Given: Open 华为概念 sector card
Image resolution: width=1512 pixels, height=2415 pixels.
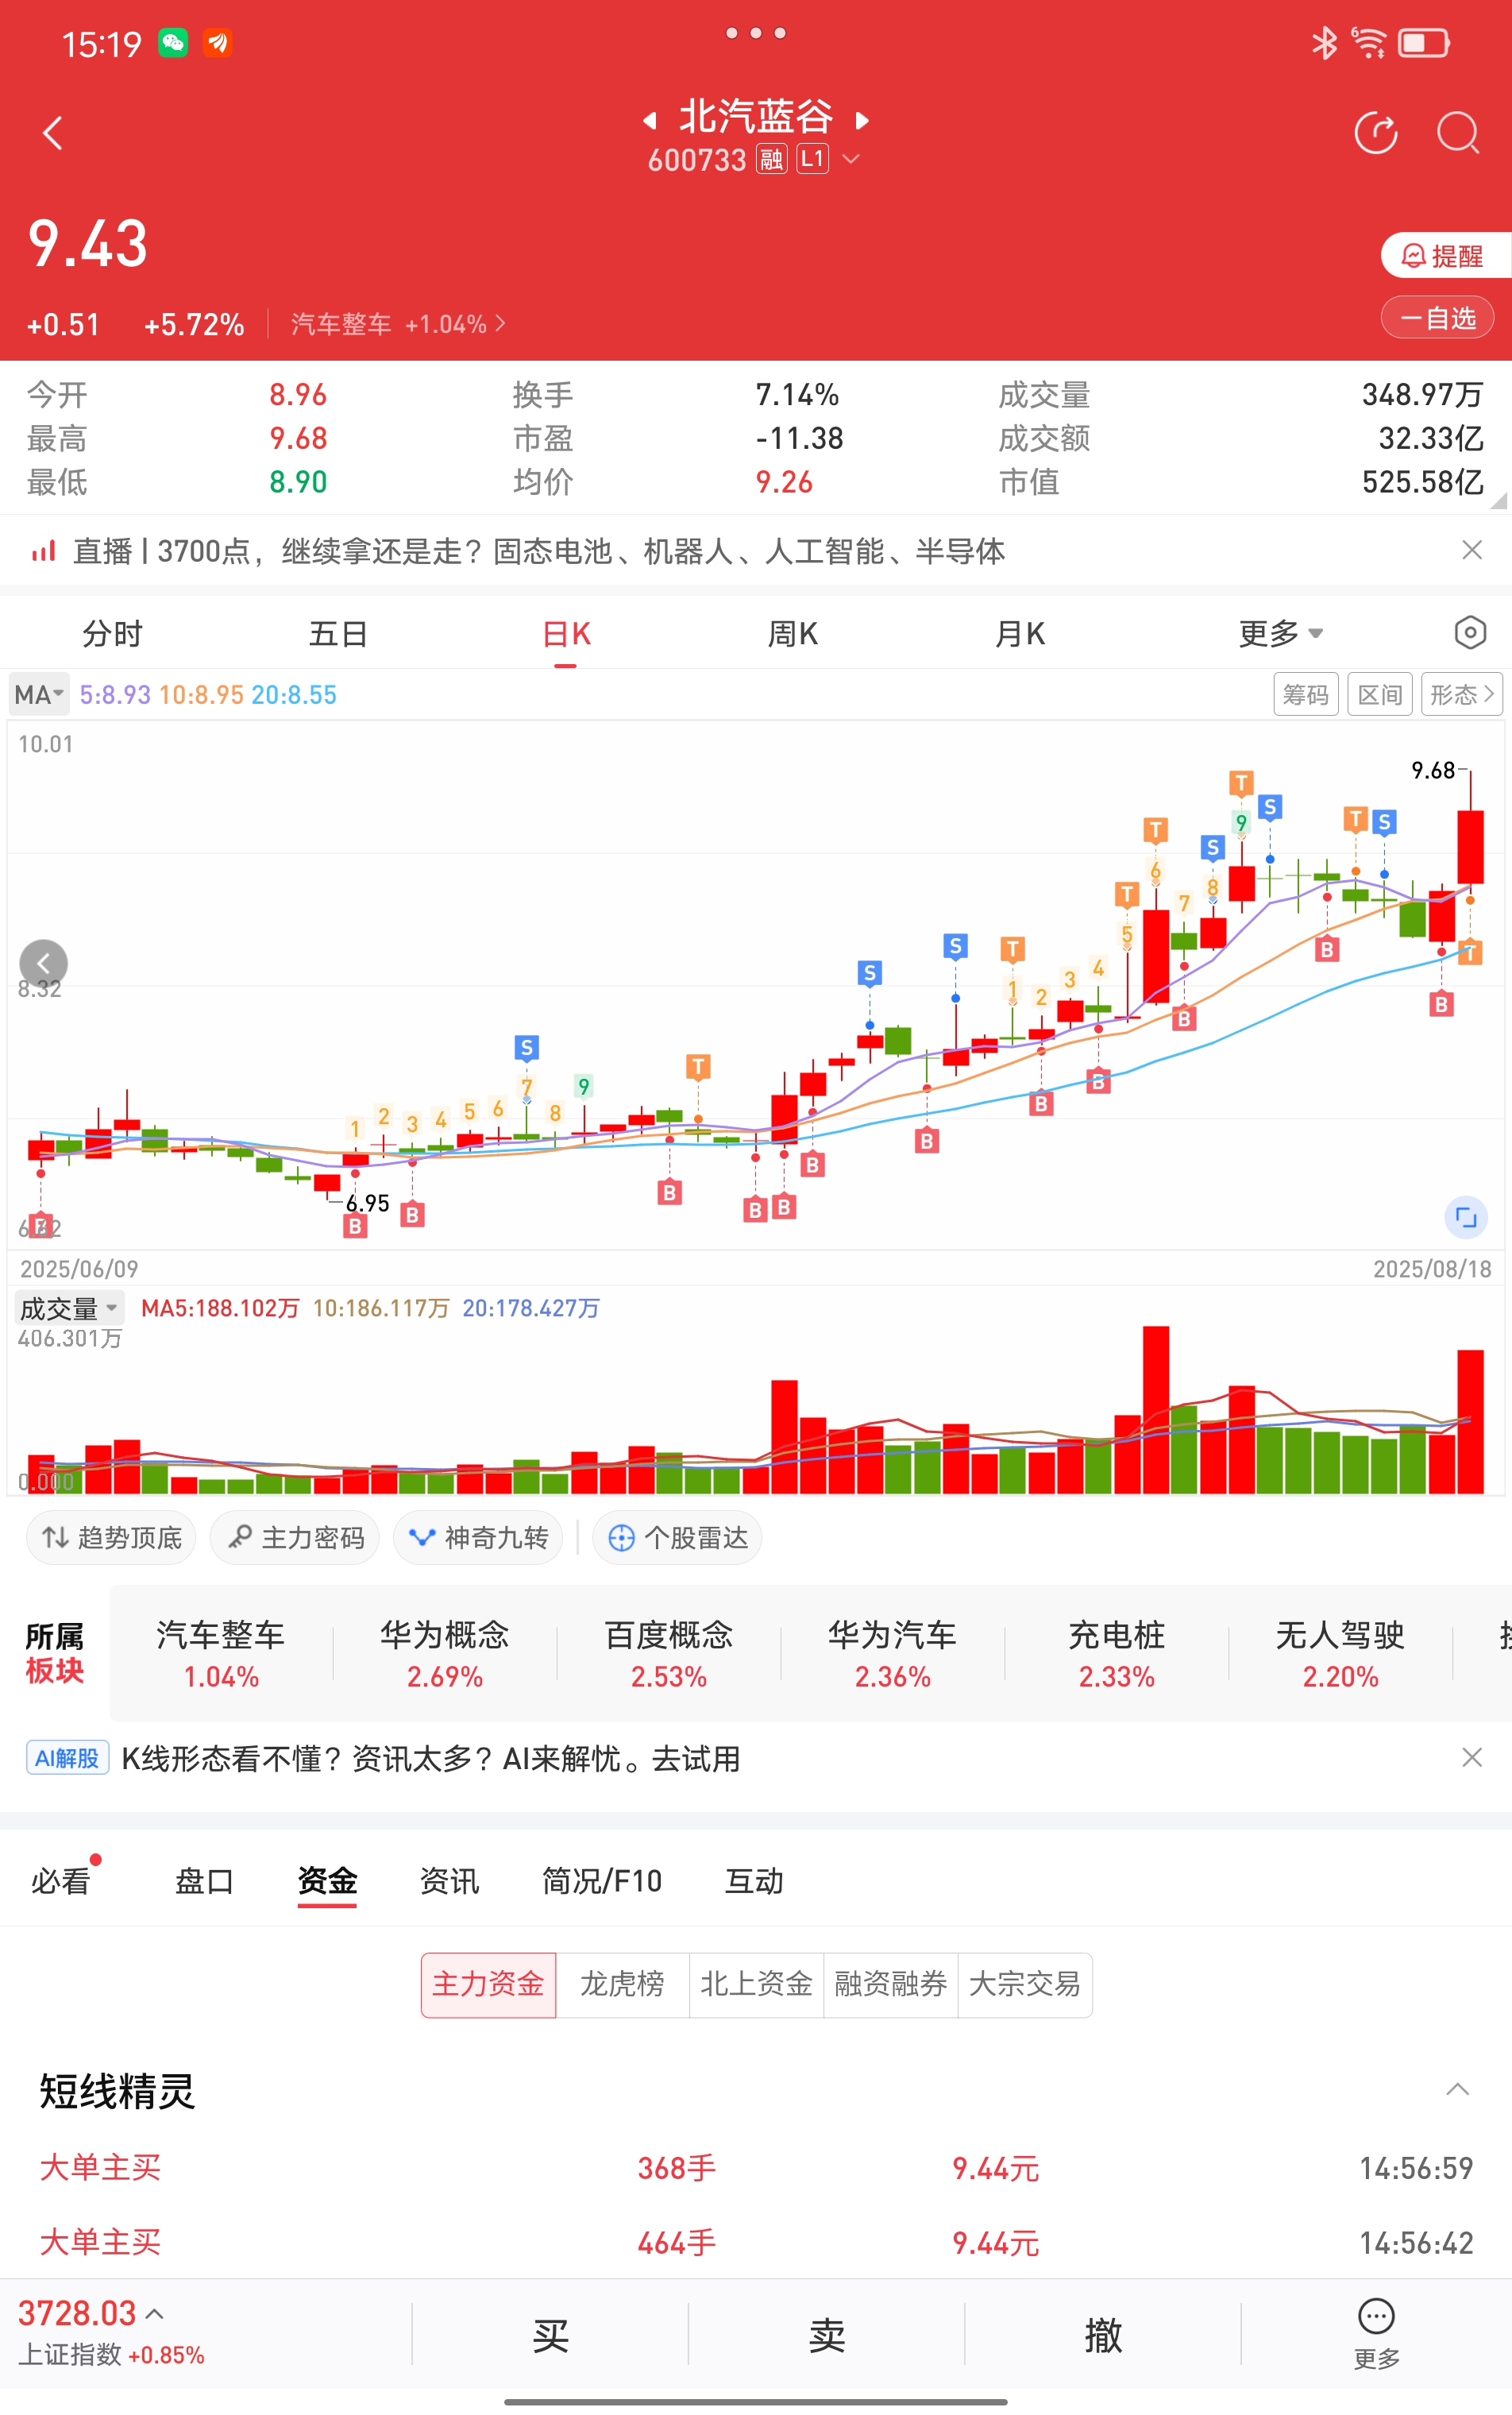Looking at the screenshot, I should pos(445,1654).
